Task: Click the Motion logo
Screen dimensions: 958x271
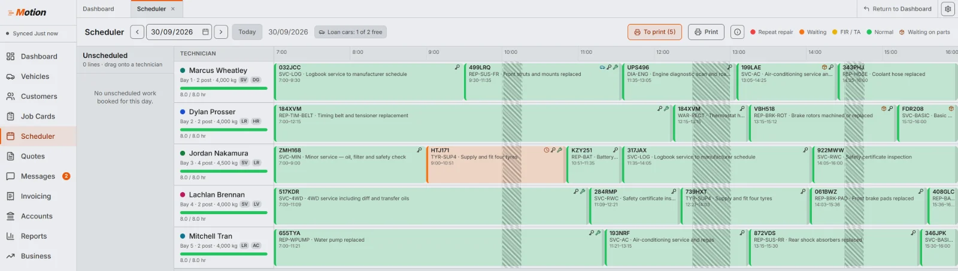Action: [27, 12]
